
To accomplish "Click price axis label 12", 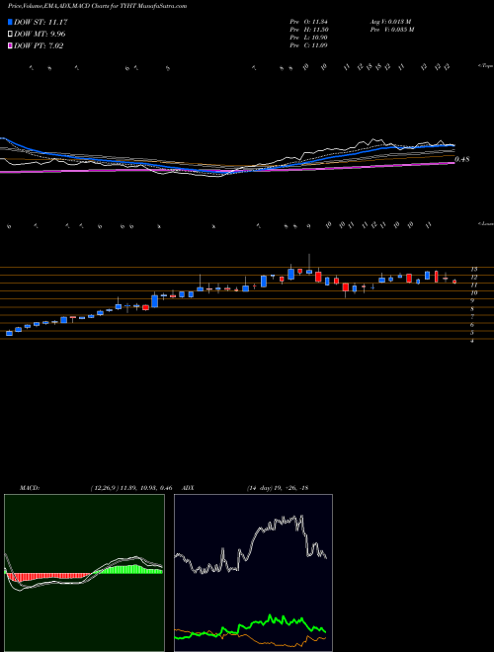I will [473, 277].
